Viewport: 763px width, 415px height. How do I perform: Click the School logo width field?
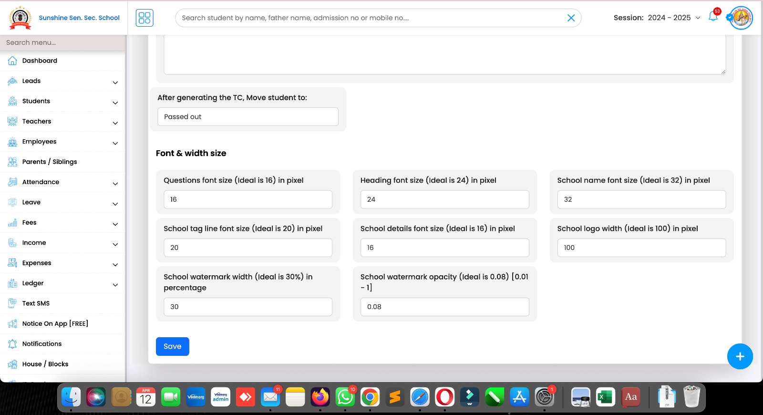tap(641, 248)
